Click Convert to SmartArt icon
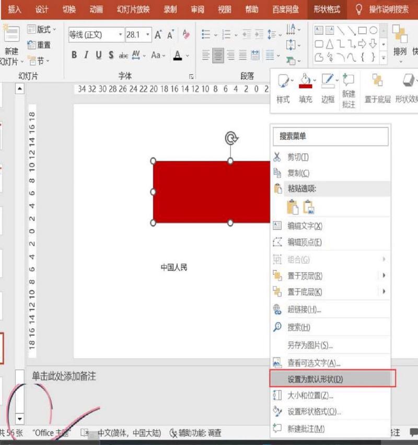The width and height of the screenshot is (418, 445). pyautogui.click(x=291, y=60)
